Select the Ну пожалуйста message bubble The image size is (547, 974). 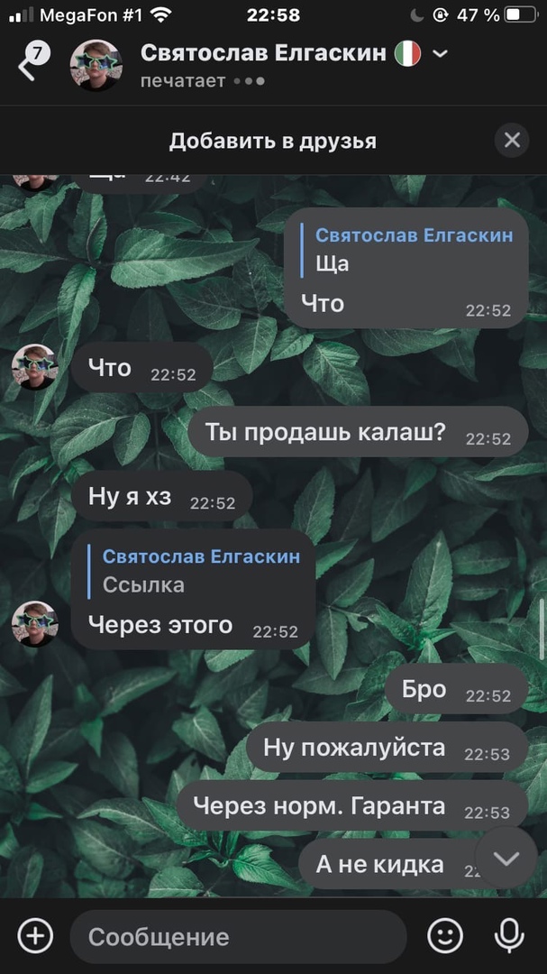(387, 748)
